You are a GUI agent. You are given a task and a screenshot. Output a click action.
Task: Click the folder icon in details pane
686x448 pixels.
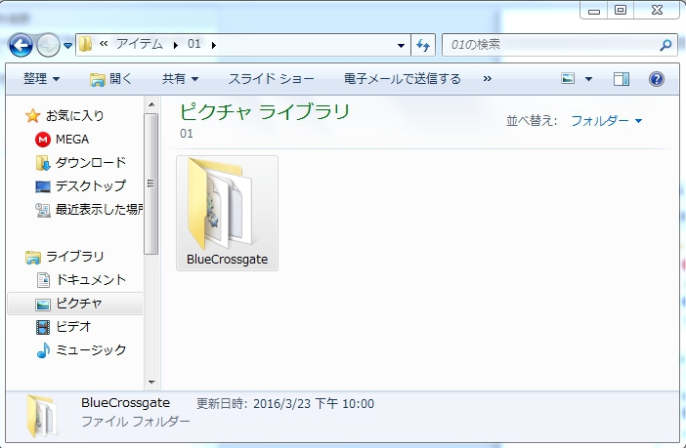pos(40,416)
